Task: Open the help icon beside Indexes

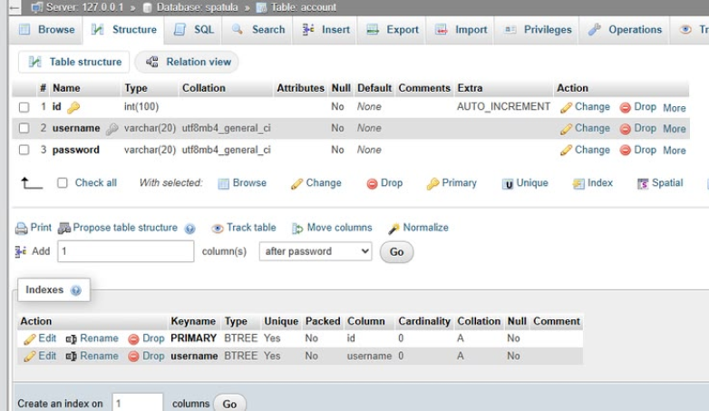Action: pyautogui.click(x=76, y=290)
